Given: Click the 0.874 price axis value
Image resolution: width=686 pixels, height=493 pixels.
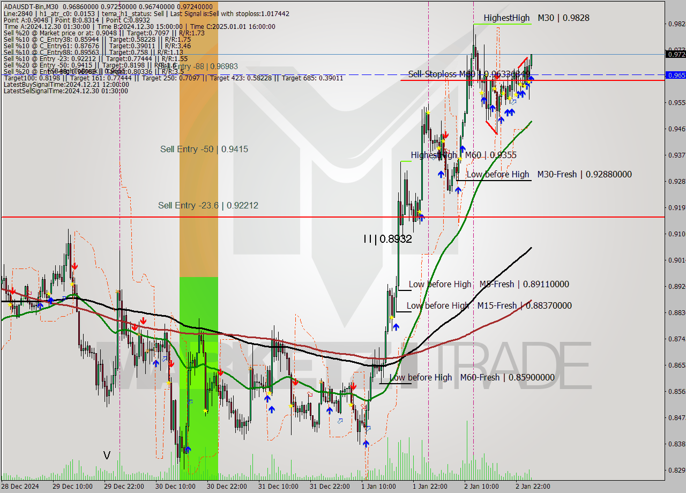Looking at the screenshot, I should point(676,339).
